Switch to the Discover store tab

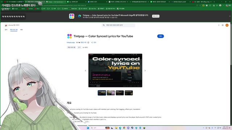coord(6,30)
